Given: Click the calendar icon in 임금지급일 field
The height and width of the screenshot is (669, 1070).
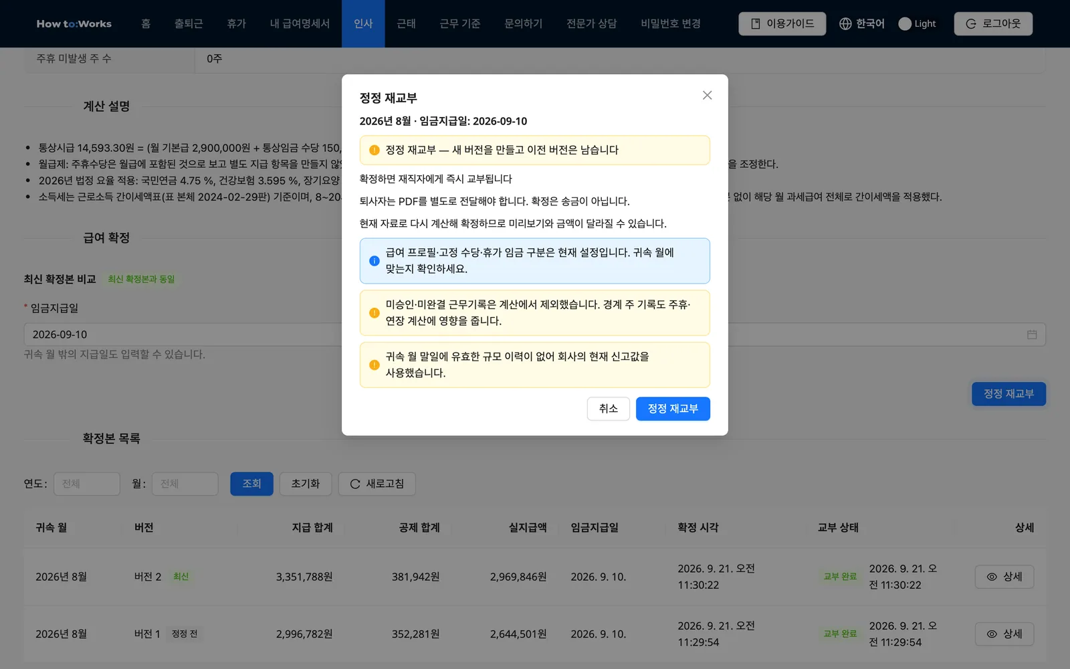Looking at the screenshot, I should [x=1032, y=334].
